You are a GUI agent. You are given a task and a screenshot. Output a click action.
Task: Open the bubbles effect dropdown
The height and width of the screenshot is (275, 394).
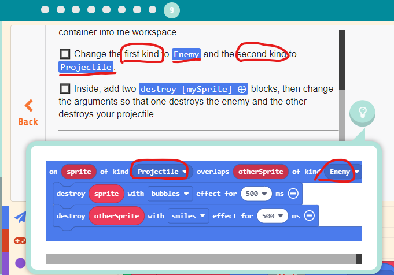170,194
